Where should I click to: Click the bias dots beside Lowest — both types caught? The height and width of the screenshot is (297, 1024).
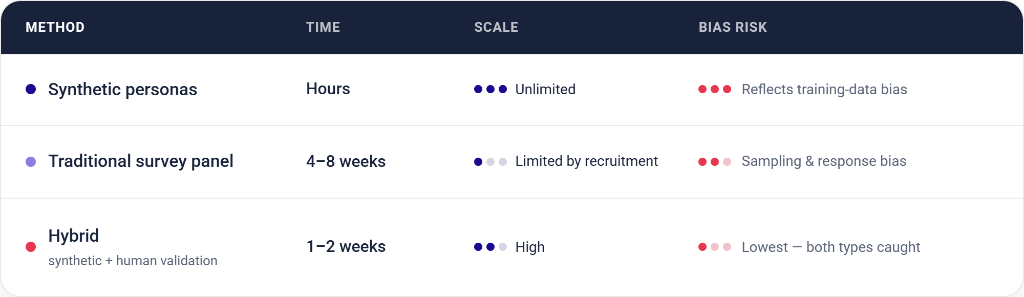point(715,247)
